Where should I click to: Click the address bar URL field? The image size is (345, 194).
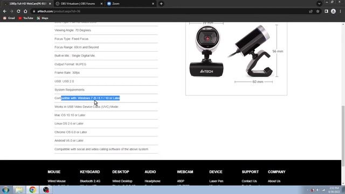[167, 11]
